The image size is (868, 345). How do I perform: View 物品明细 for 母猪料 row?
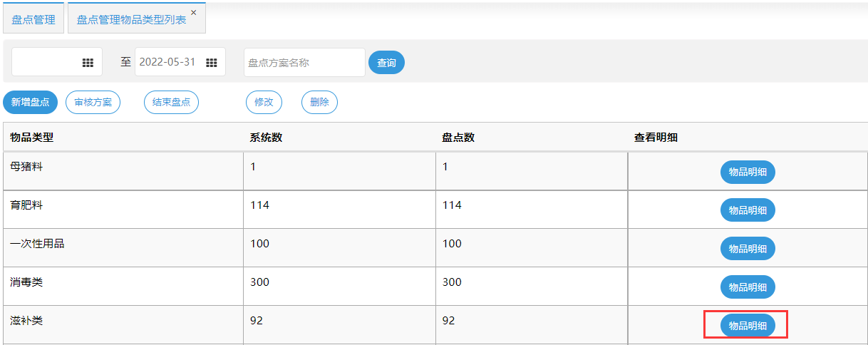tap(748, 172)
